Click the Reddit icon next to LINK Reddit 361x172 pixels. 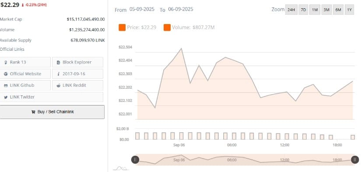[59, 85]
